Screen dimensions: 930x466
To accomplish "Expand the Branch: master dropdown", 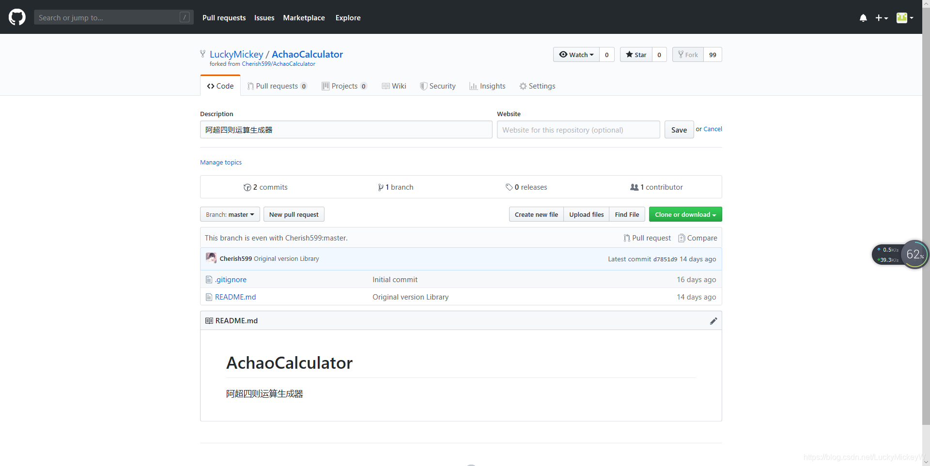I will (x=230, y=214).
